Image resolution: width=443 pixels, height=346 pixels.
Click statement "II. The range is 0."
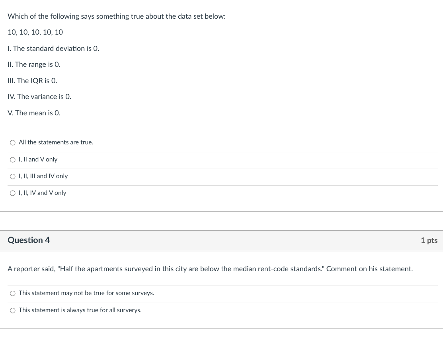pyautogui.click(x=34, y=64)
